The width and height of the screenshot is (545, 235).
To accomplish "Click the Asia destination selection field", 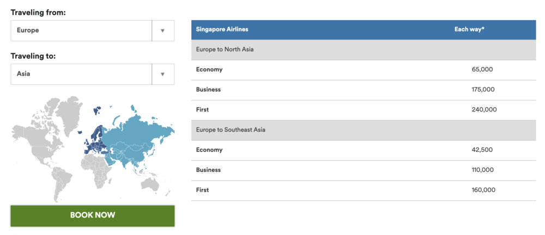I will pos(81,74).
